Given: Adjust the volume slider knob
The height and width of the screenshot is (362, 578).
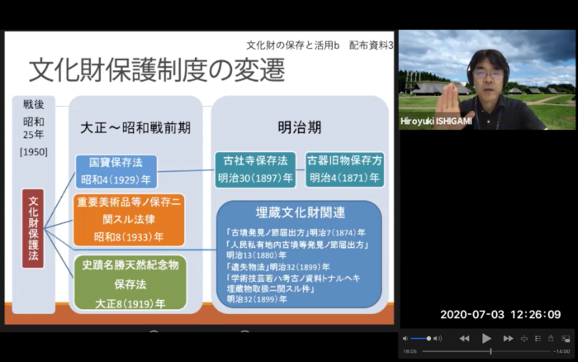Looking at the screenshot, I should coord(429,338).
